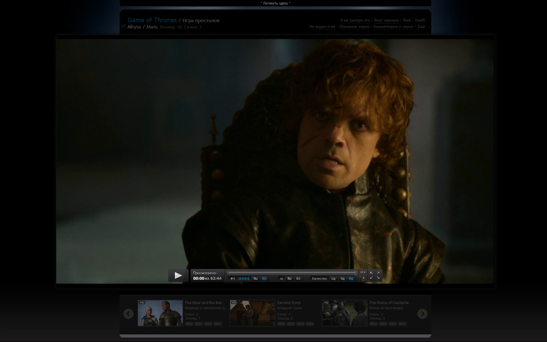Switch player to flash

pos(407,20)
